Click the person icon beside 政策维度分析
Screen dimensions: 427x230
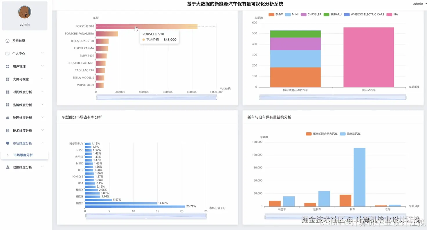(8, 167)
